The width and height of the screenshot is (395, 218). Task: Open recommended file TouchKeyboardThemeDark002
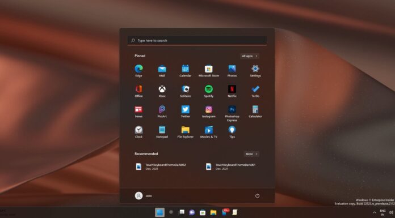point(161,166)
